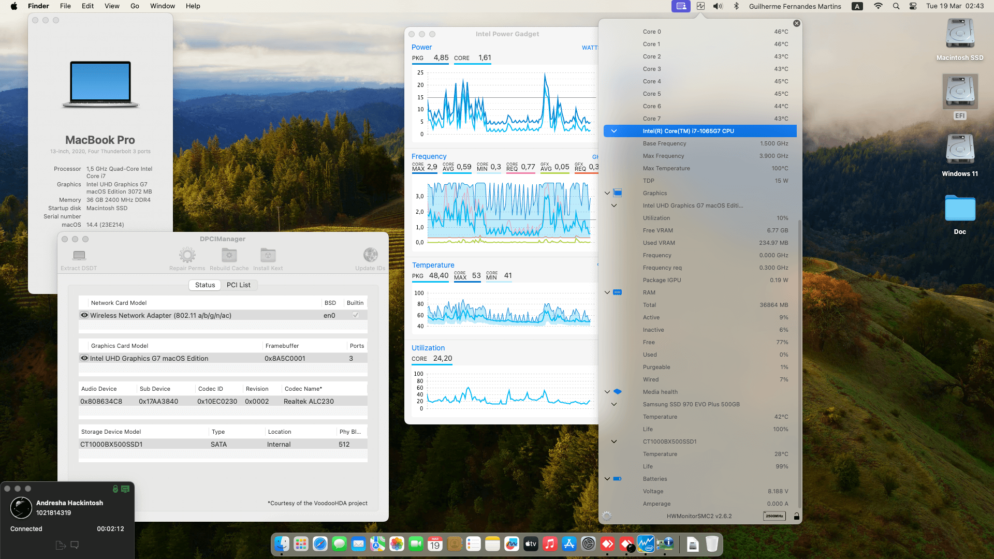994x559 pixels.
Task: Select the Extract DSDT tool in DPCIManager
Action: [x=79, y=258]
